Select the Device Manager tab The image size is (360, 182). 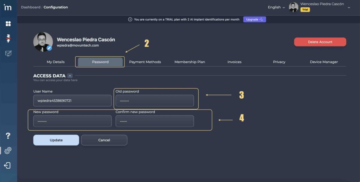323,62
